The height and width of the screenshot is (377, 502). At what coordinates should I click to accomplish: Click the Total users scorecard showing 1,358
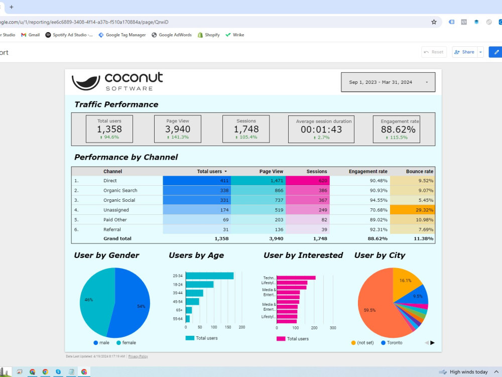109,129
